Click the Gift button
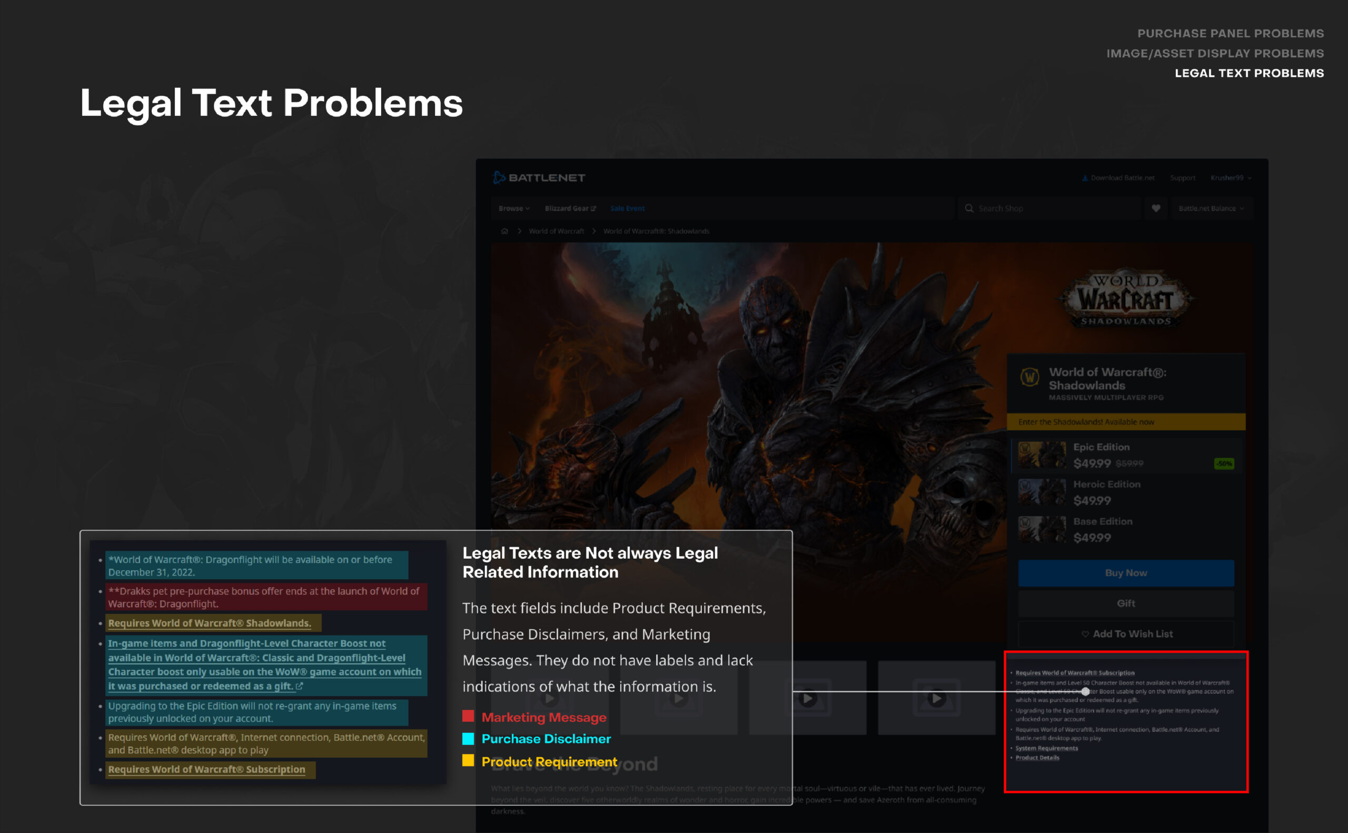 1126,603
